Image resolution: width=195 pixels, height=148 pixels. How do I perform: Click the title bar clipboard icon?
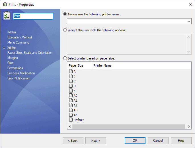[5, 5]
